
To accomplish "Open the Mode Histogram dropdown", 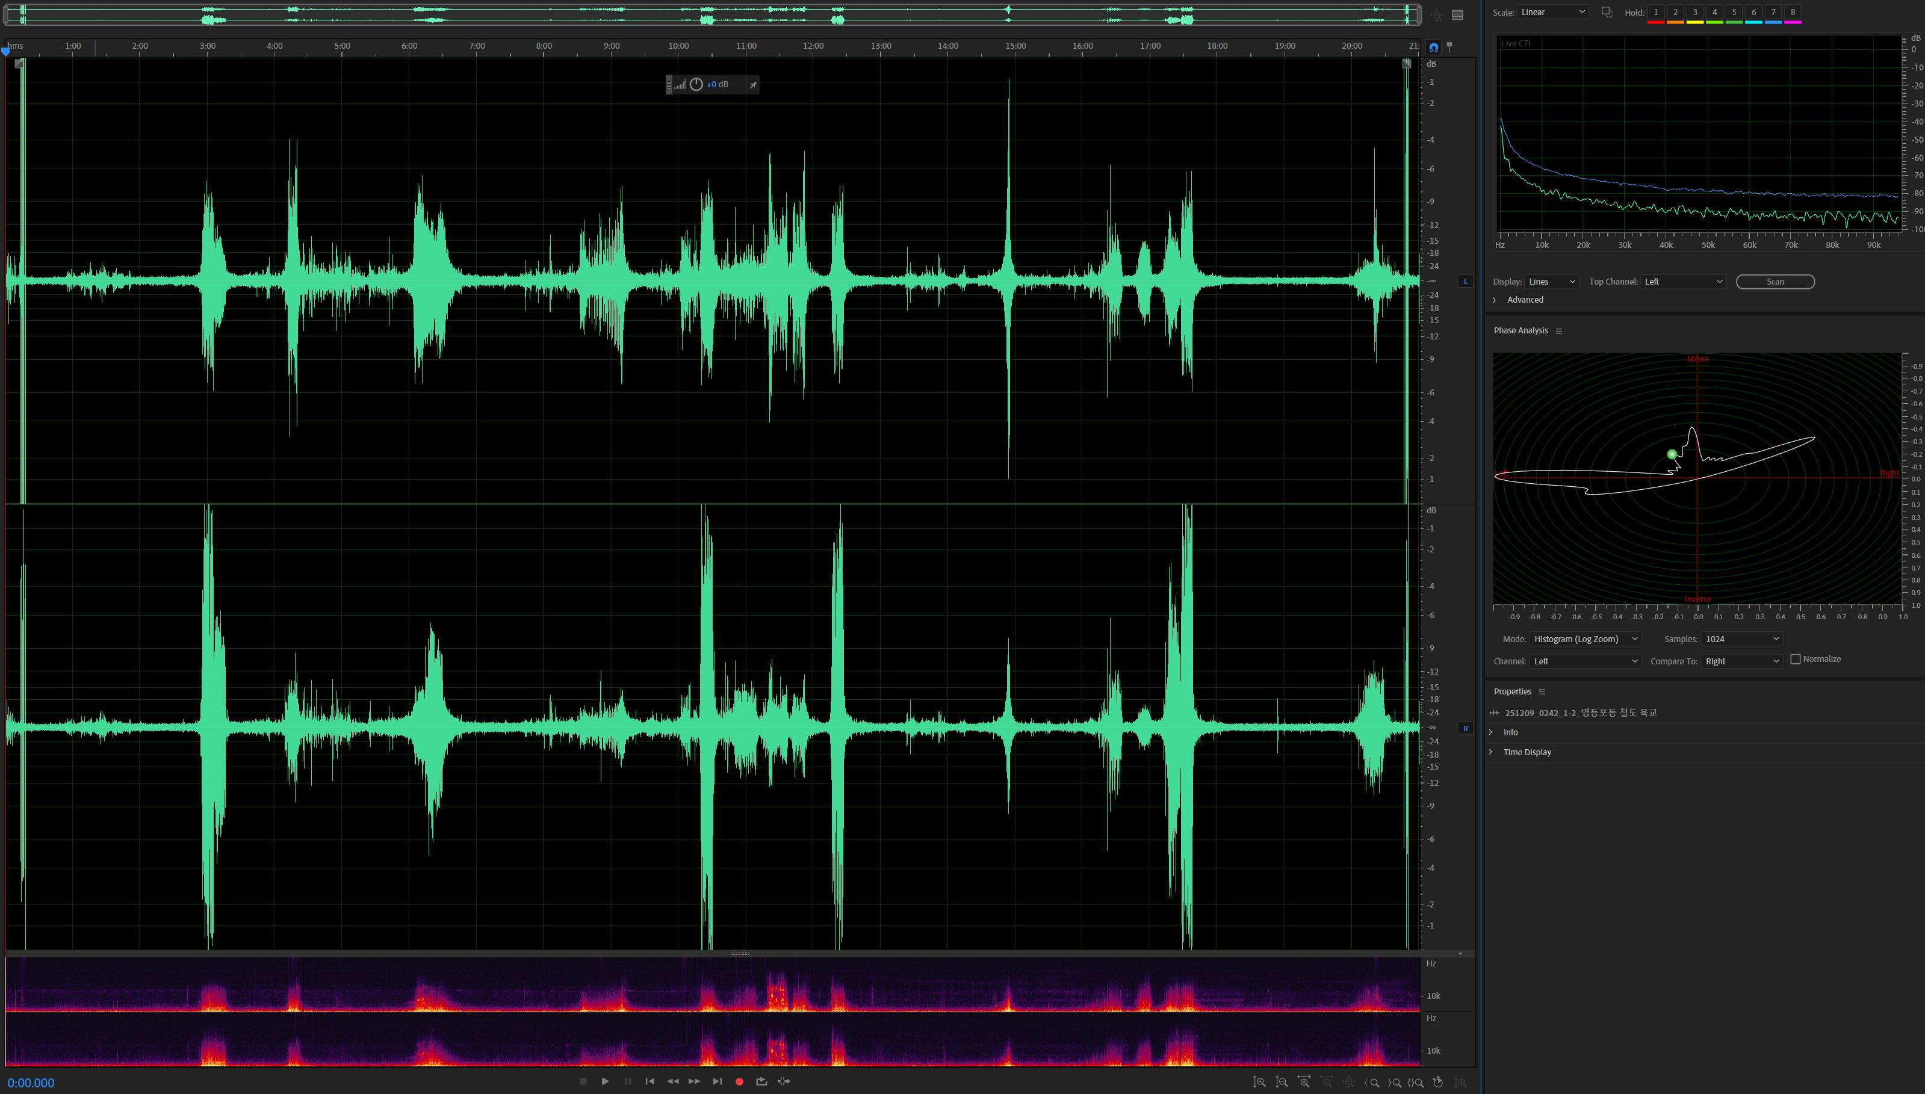I will [1585, 638].
